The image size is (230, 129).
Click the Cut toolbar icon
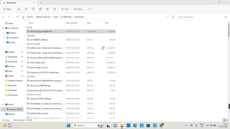(x=19, y=9)
